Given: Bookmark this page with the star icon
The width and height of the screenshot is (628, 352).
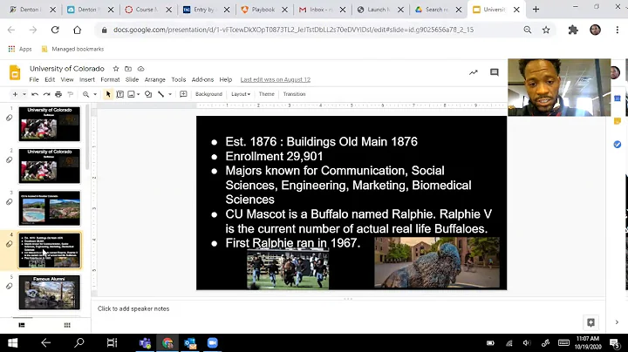Looking at the screenshot, I should [546, 30].
